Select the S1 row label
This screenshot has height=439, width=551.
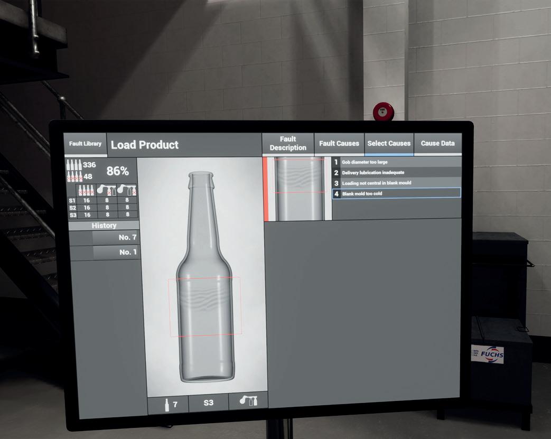72,201
